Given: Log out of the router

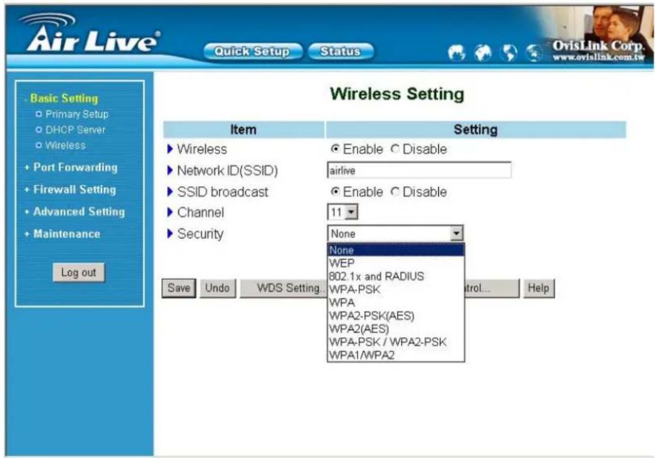Looking at the screenshot, I should pos(79,272).
